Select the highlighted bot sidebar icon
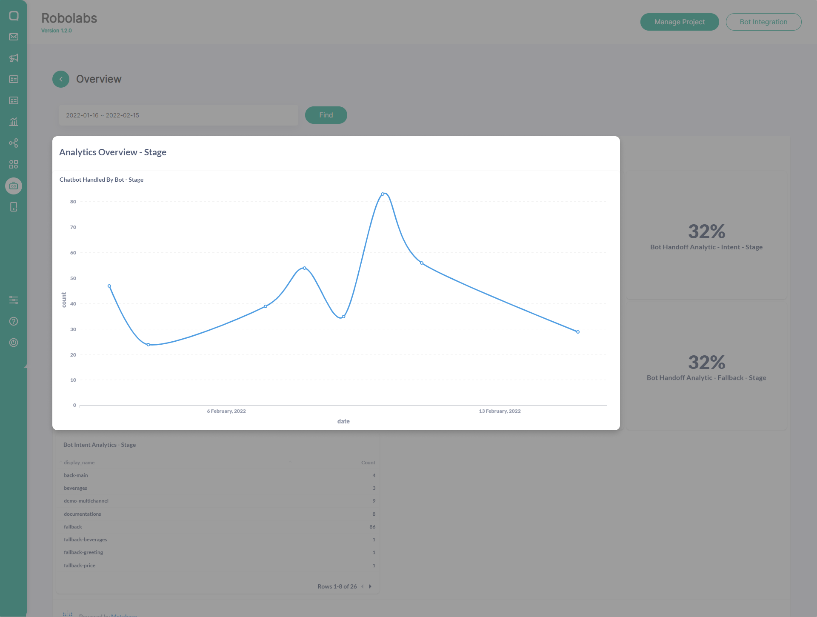This screenshot has width=817, height=617. click(x=14, y=186)
